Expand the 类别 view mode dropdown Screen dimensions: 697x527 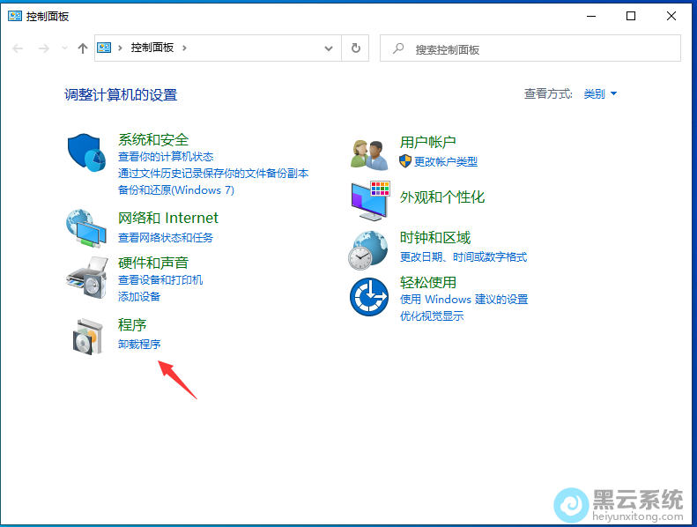[x=600, y=93]
